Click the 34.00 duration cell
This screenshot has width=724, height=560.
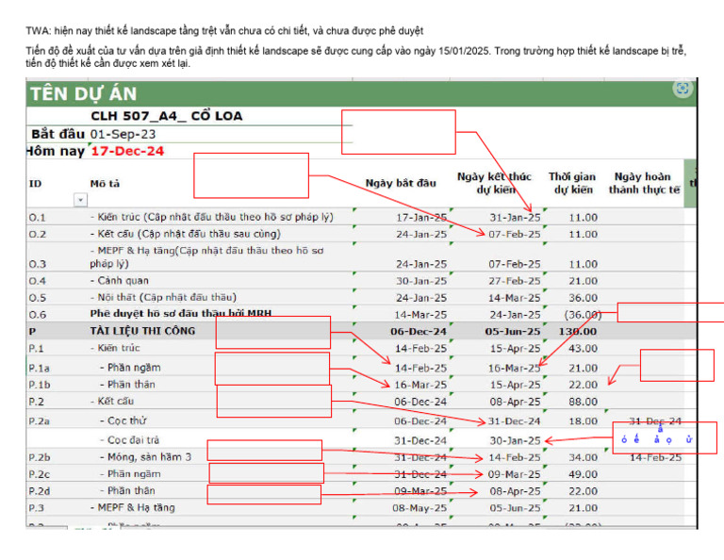[x=583, y=457]
